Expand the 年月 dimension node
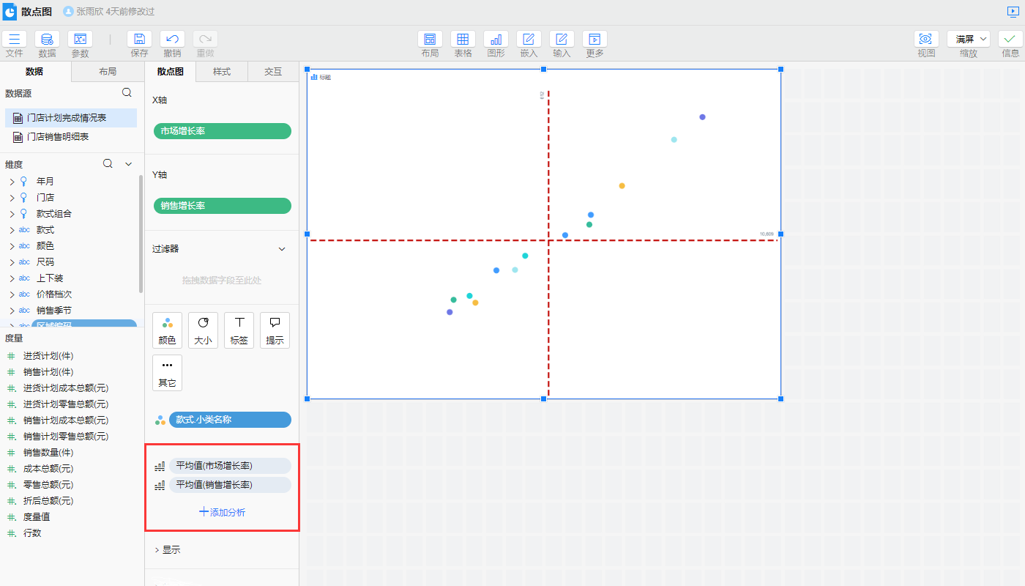The width and height of the screenshot is (1025, 586). point(12,182)
